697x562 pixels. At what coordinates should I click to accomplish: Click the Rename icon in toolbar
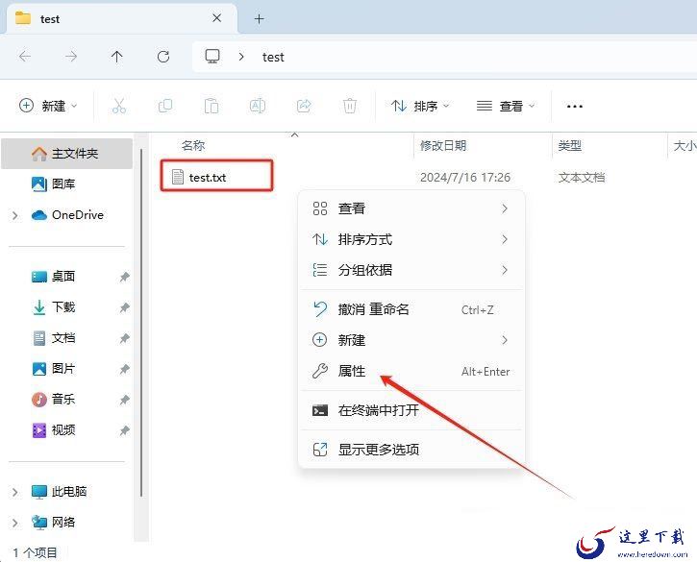(x=258, y=107)
